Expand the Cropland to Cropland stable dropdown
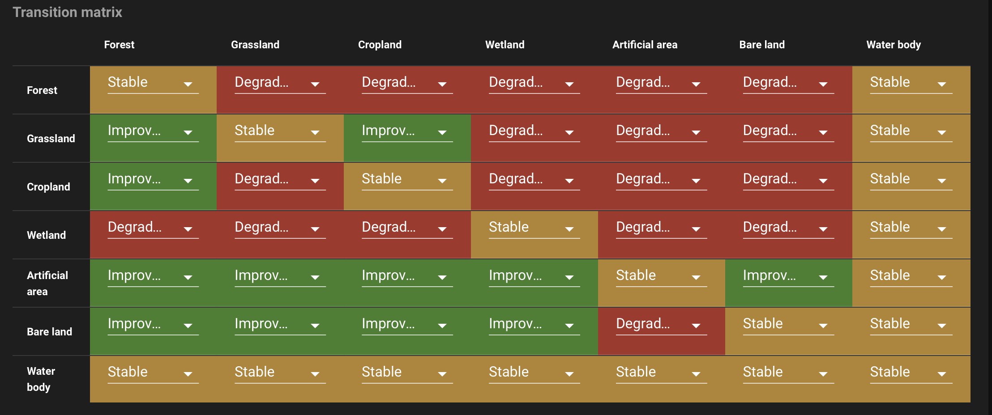The height and width of the screenshot is (415, 992). (407, 179)
